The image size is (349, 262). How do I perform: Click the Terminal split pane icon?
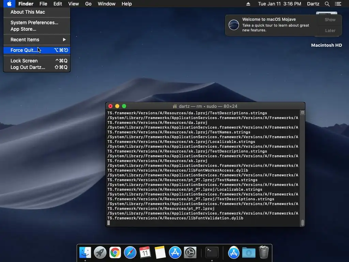pos(303,113)
